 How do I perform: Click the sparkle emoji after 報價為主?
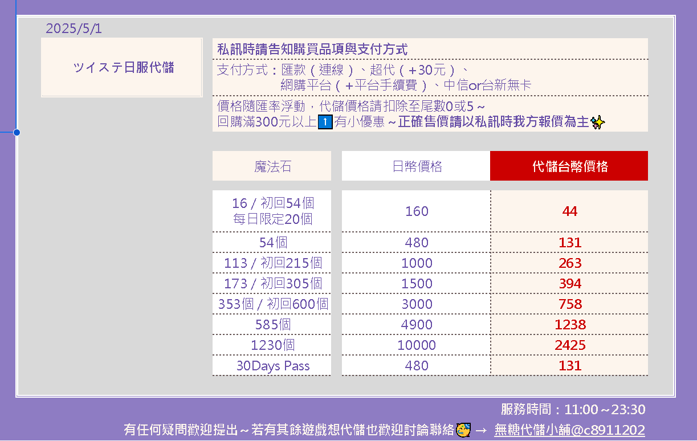598,122
